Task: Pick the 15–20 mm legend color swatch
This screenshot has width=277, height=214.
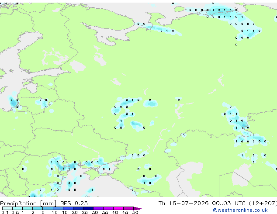Action: pos(68,208)
